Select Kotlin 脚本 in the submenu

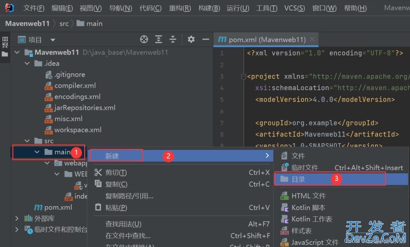click(342, 208)
